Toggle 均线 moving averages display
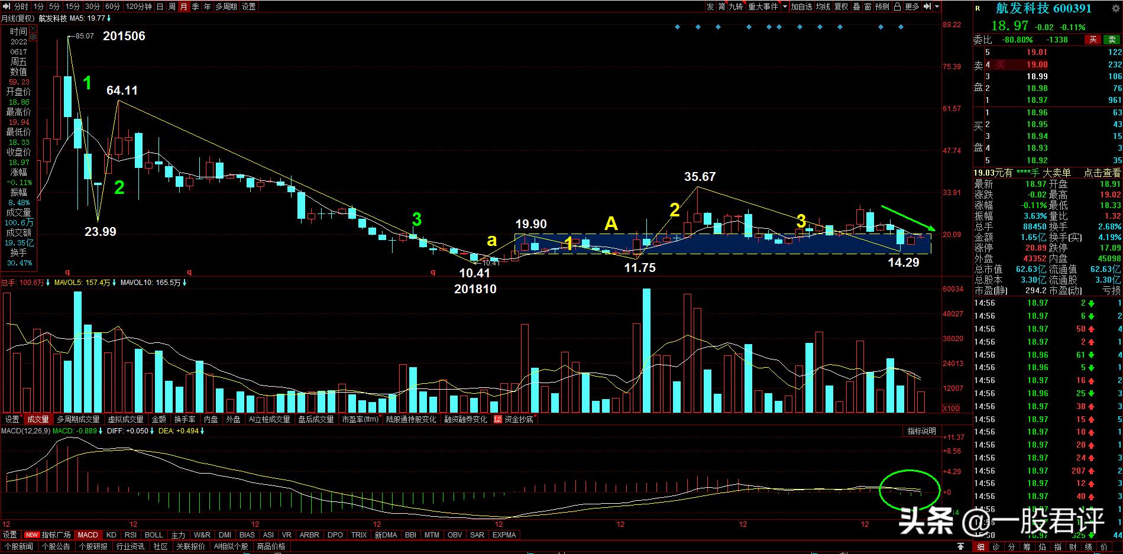The width and height of the screenshot is (1123, 554). click(x=823, y=7)
